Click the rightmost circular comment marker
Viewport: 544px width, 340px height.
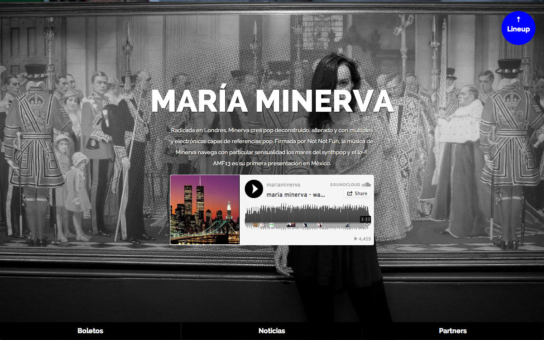tap(367, 225)
